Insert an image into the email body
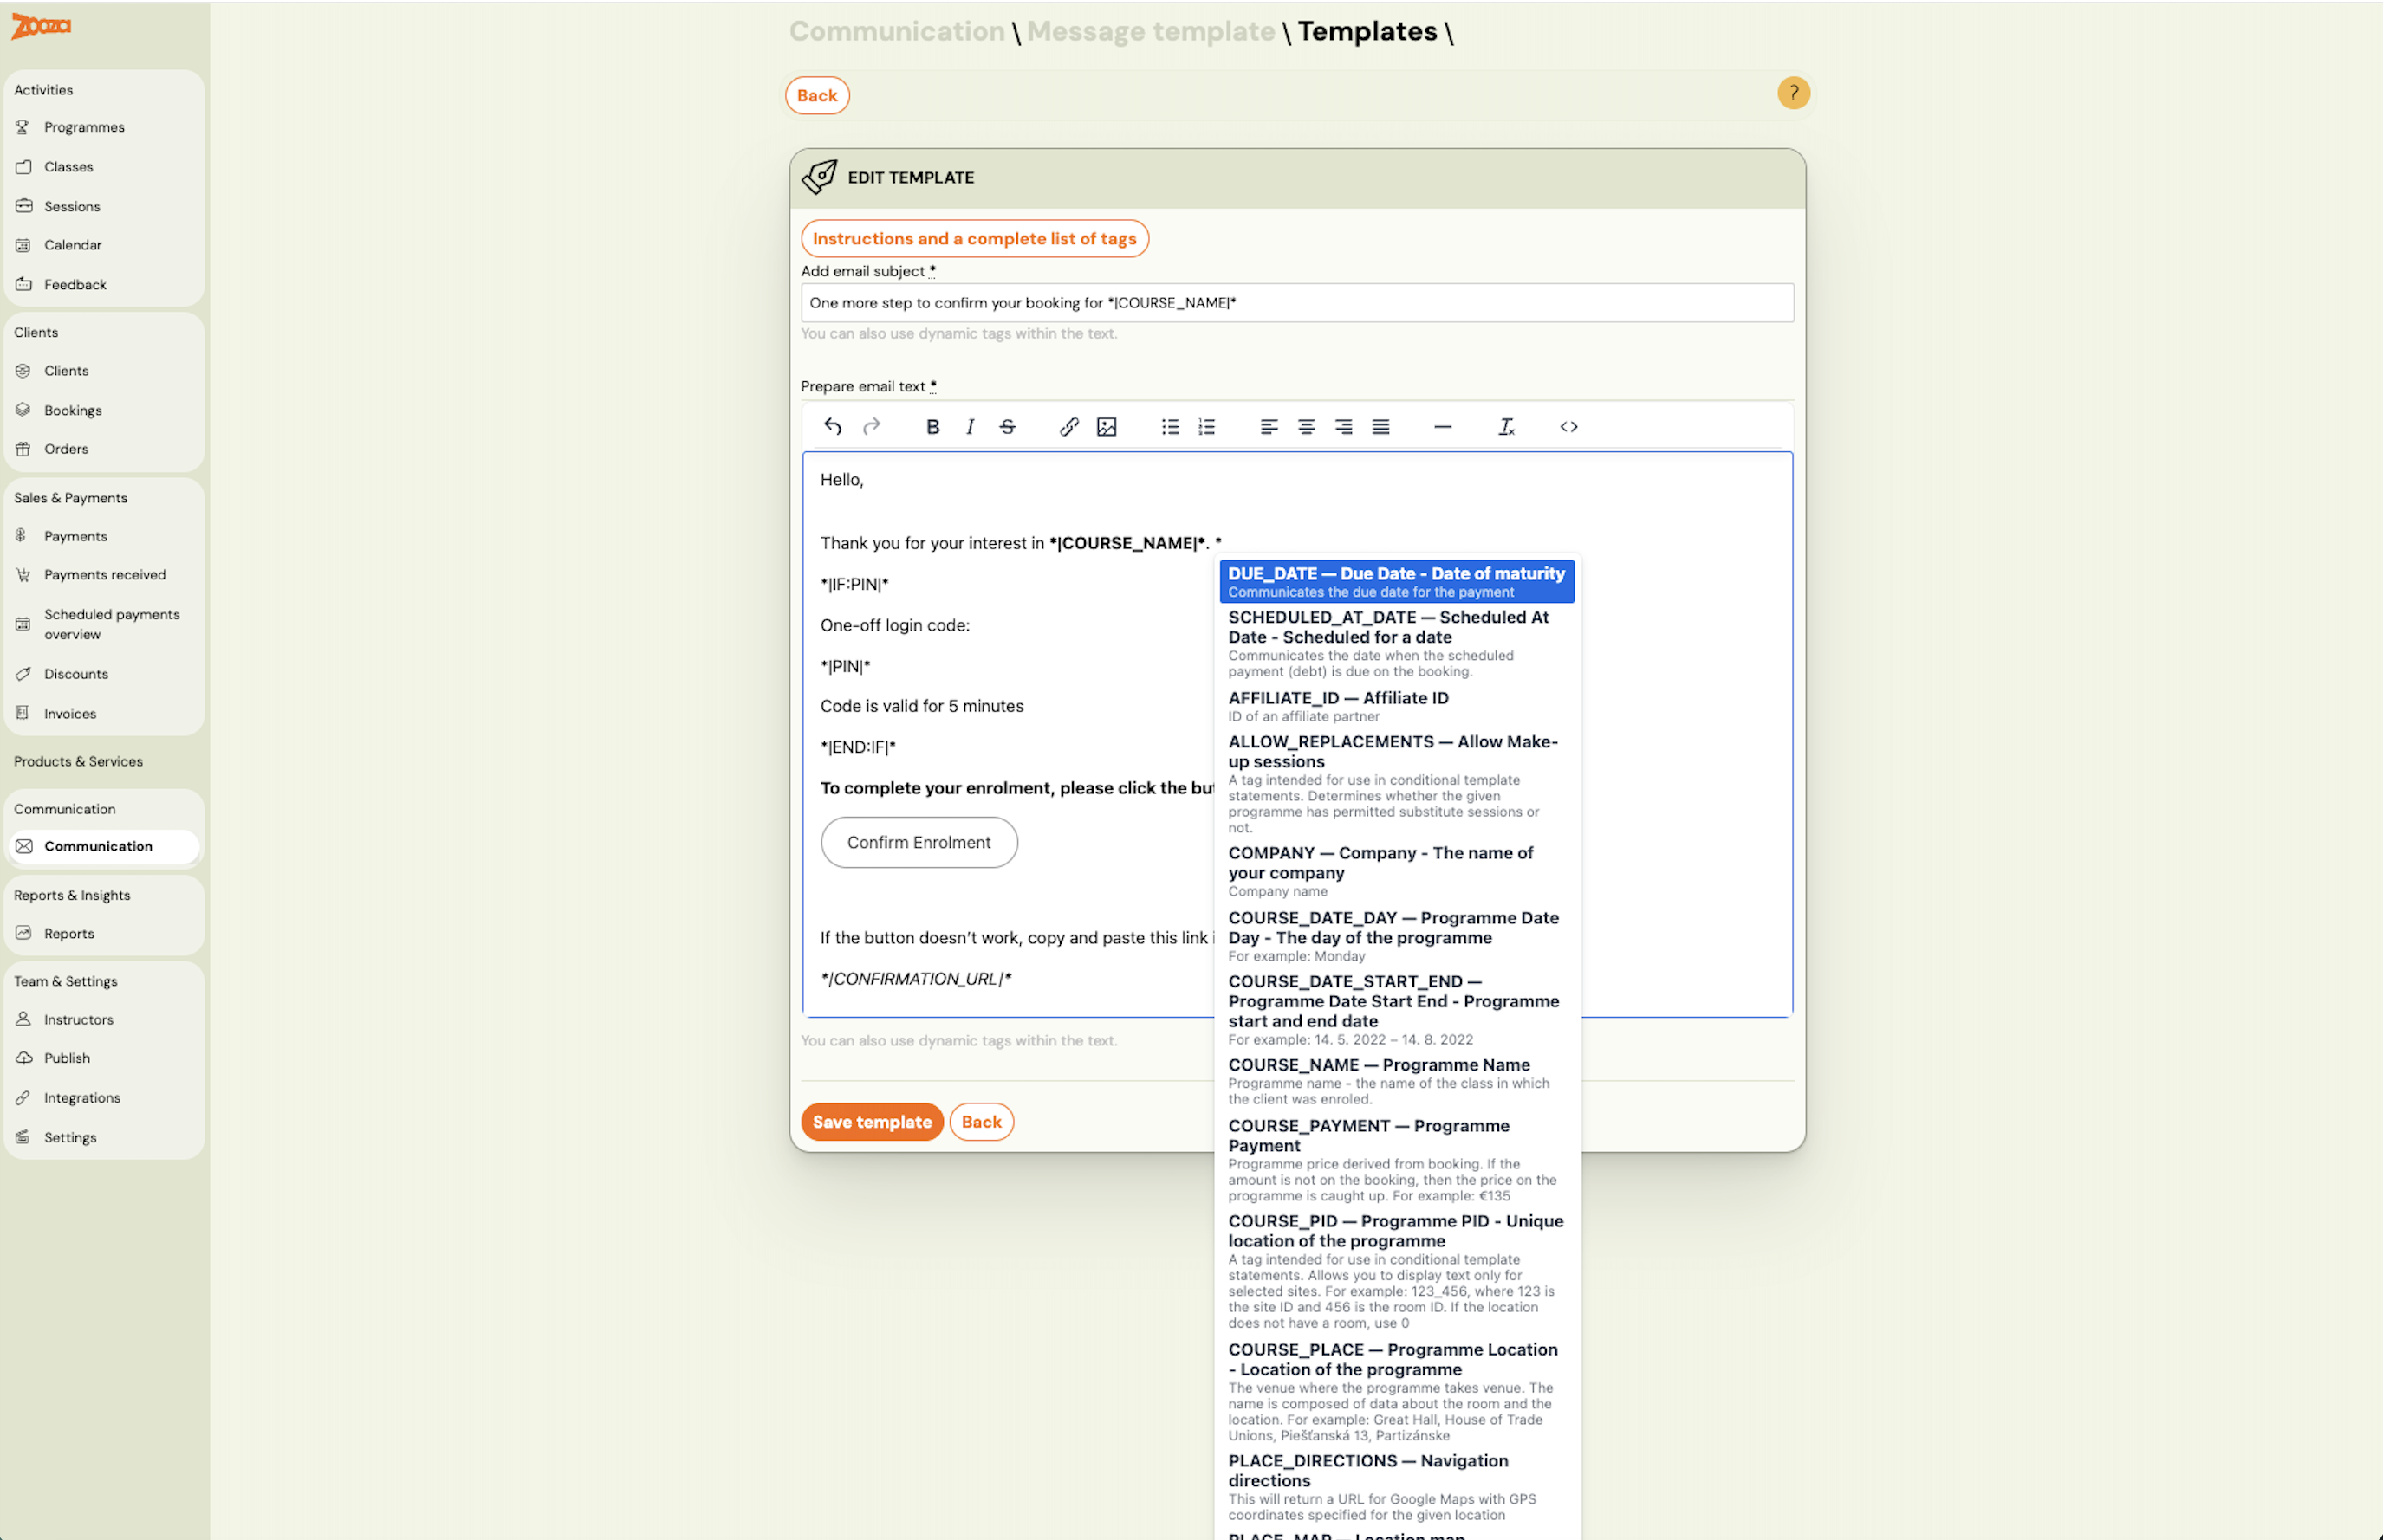The image size is (2383, 1540). click(1107, 426)
